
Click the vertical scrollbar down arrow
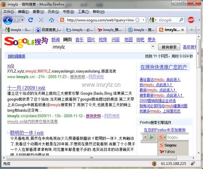pyautogui.click(x=199, y=153)
